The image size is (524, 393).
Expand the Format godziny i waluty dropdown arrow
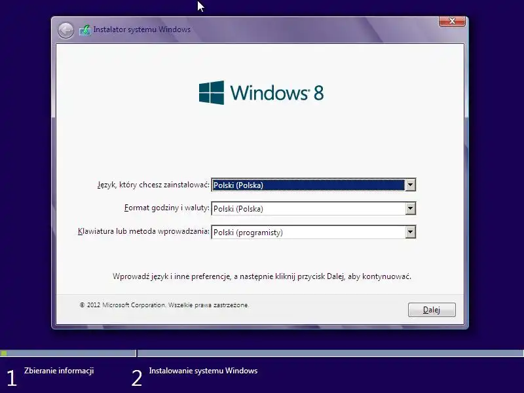point(410,208)
